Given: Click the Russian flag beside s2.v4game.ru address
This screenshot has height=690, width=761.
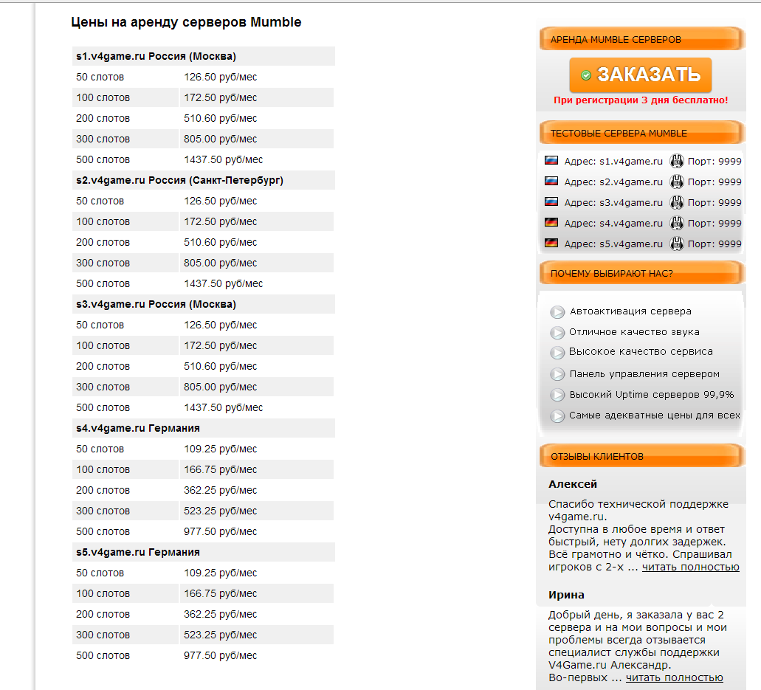Looking at the screenshot, I should click(551, 181).
